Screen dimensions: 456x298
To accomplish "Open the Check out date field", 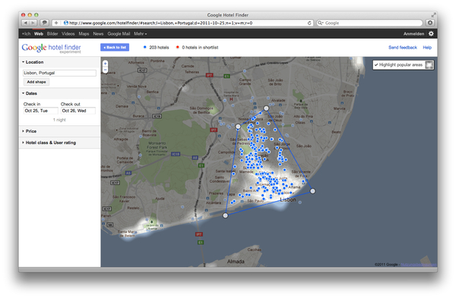I will point(78,111).
